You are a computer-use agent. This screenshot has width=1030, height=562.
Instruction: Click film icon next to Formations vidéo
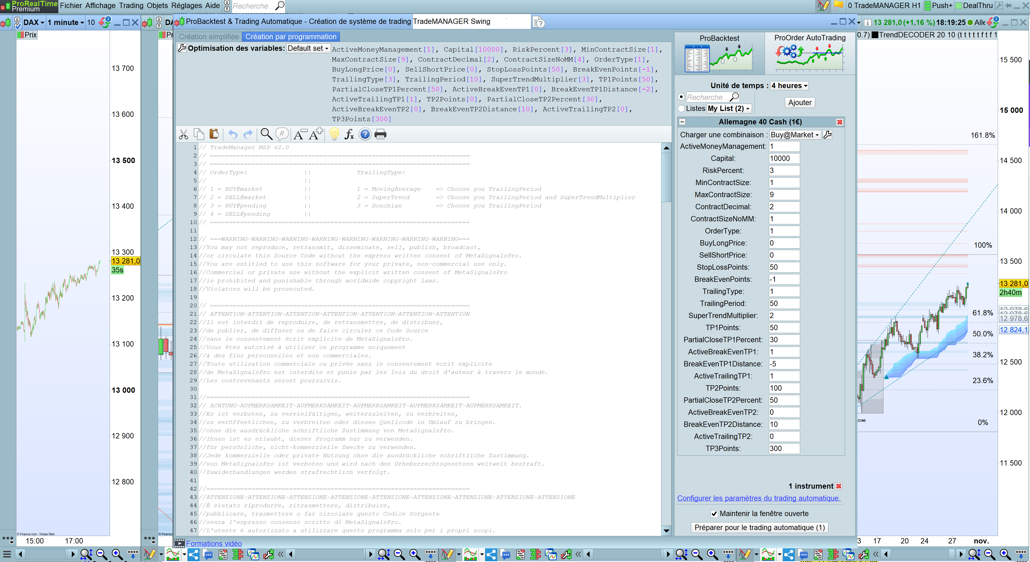tap(180, 543)
